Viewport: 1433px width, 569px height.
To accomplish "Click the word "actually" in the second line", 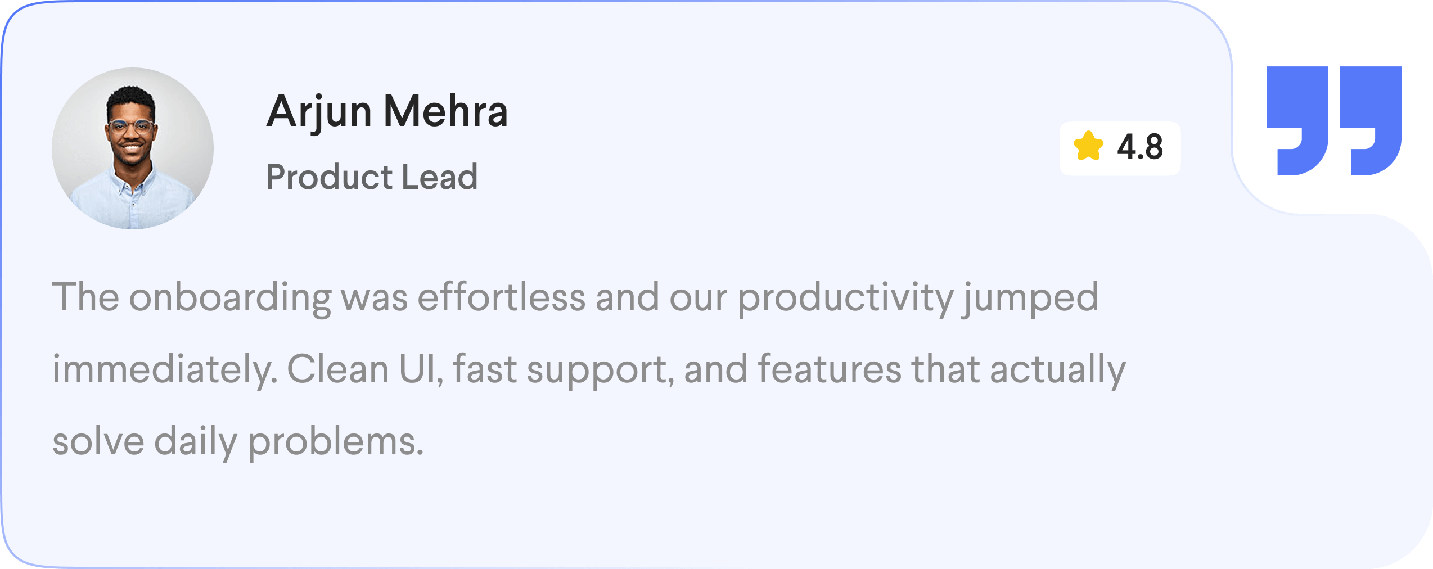I will click(x=1057, y=369).
